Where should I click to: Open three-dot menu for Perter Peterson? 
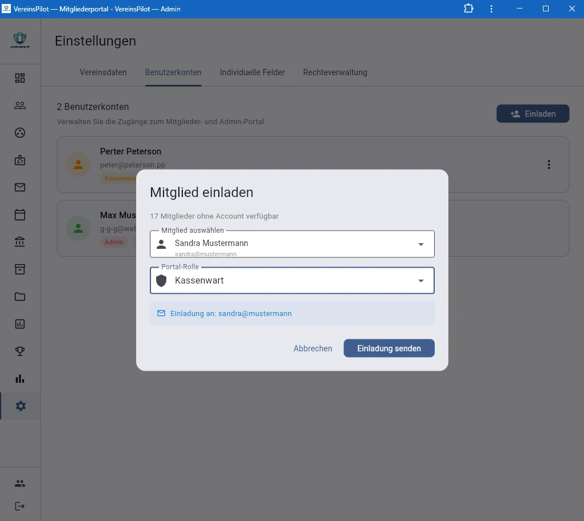click(549, 165)
